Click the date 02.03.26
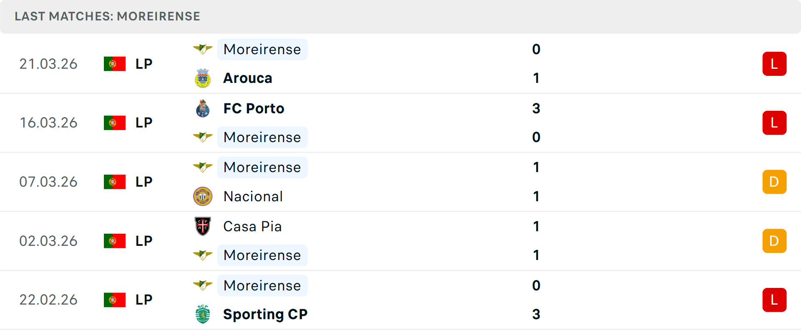 tap(48, 240)
